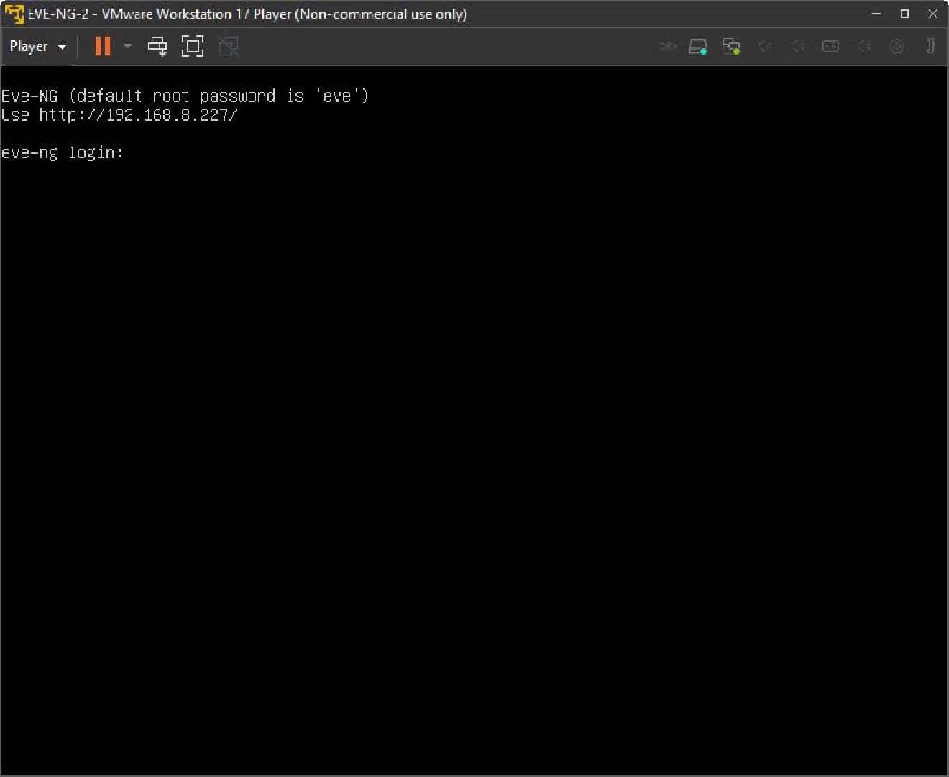Click the dimmed rectangular device icon
Screen dimensions: 949x777
830,47
